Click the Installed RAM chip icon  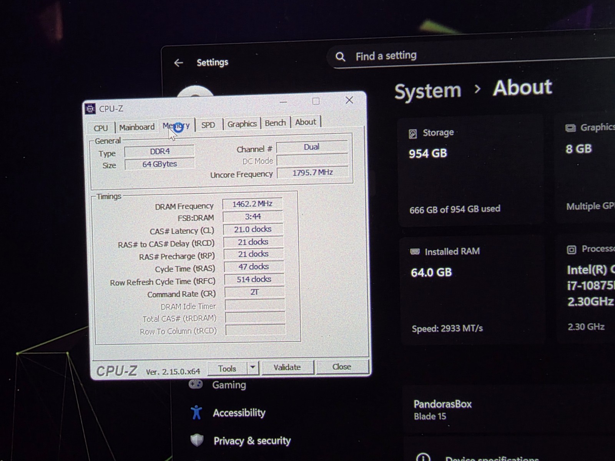click(415, 252)
